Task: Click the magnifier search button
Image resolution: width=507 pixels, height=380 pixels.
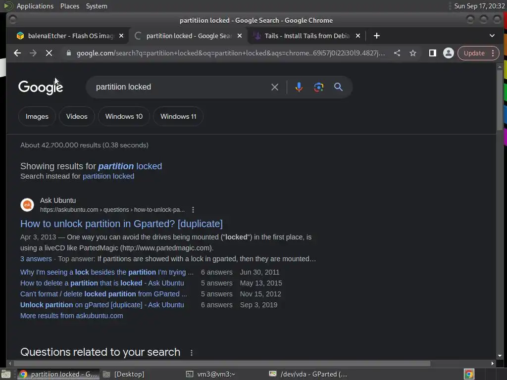Action: (338, 87)
